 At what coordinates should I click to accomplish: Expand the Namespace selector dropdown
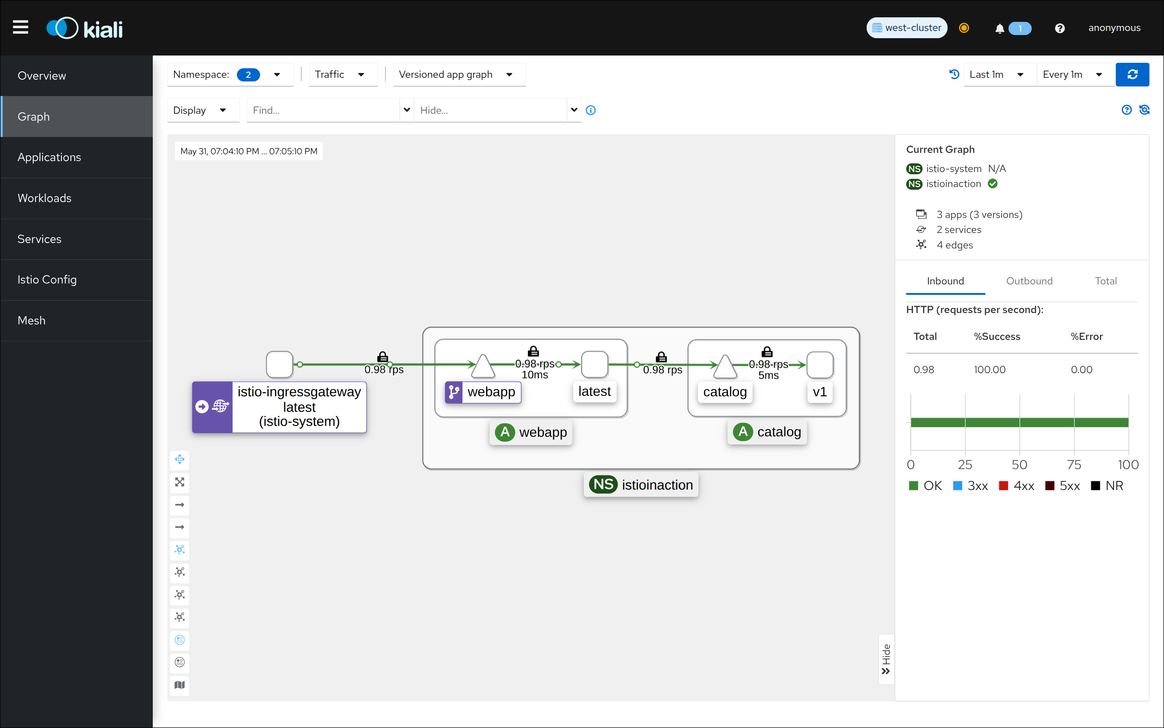click(x=230, y=75)
